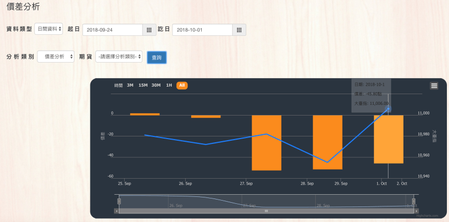Click the scrollbar right arrow
This screenshot has height=222, width=449.
coord(415,211)
